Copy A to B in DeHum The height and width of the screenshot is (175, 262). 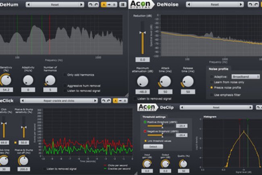tap(109, 4)
